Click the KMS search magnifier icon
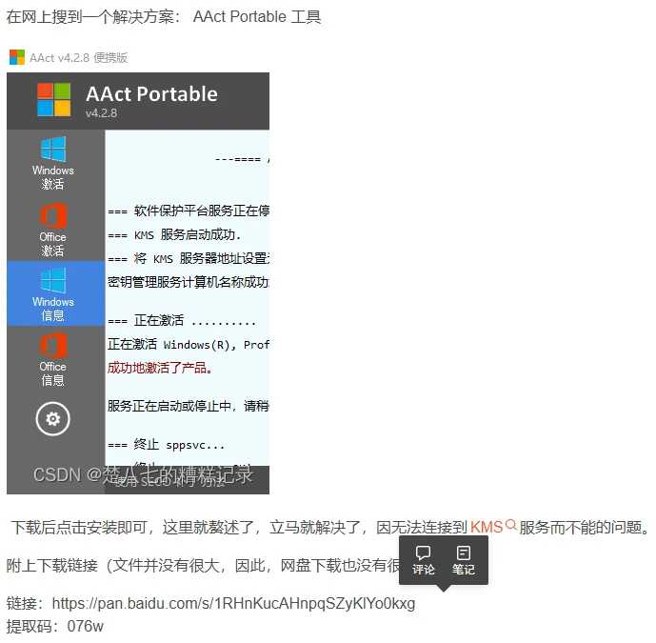The width and height of the screenshot is (656, 643). [x=511, y=524]
